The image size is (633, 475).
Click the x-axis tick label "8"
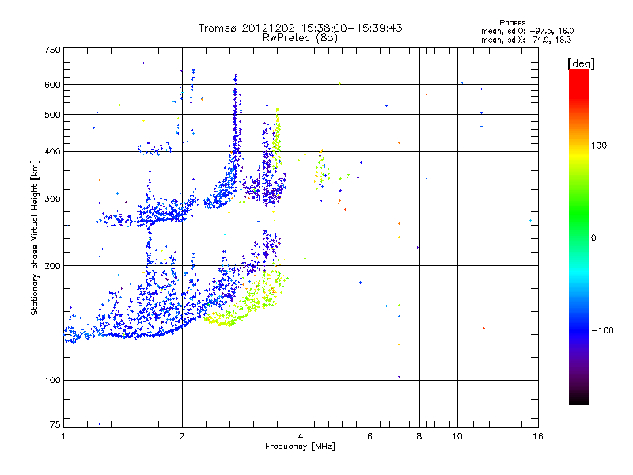[419, 436]
